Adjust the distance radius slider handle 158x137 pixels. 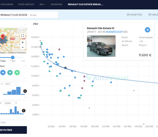tap(13, 58)
